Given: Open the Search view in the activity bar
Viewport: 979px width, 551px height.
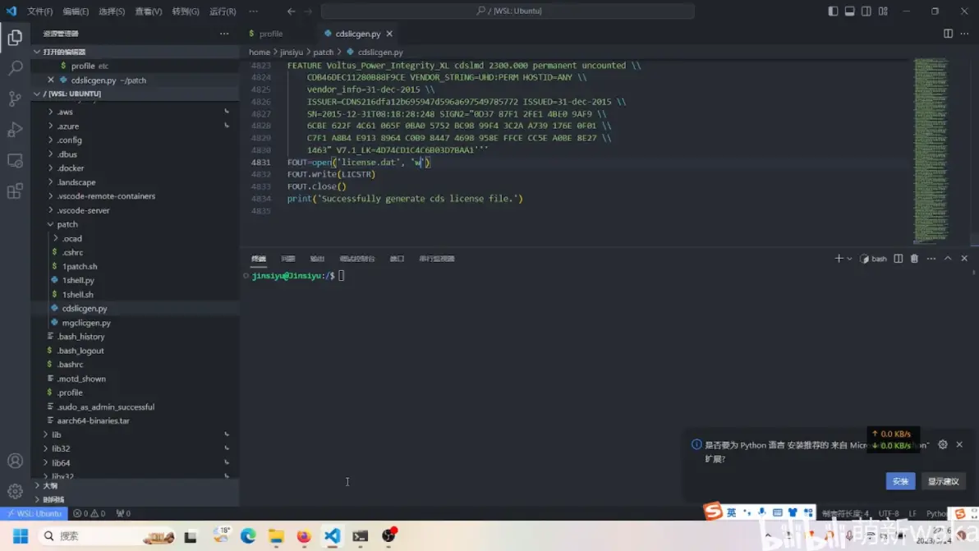Looking at the screenshot, I should (15, 67).
